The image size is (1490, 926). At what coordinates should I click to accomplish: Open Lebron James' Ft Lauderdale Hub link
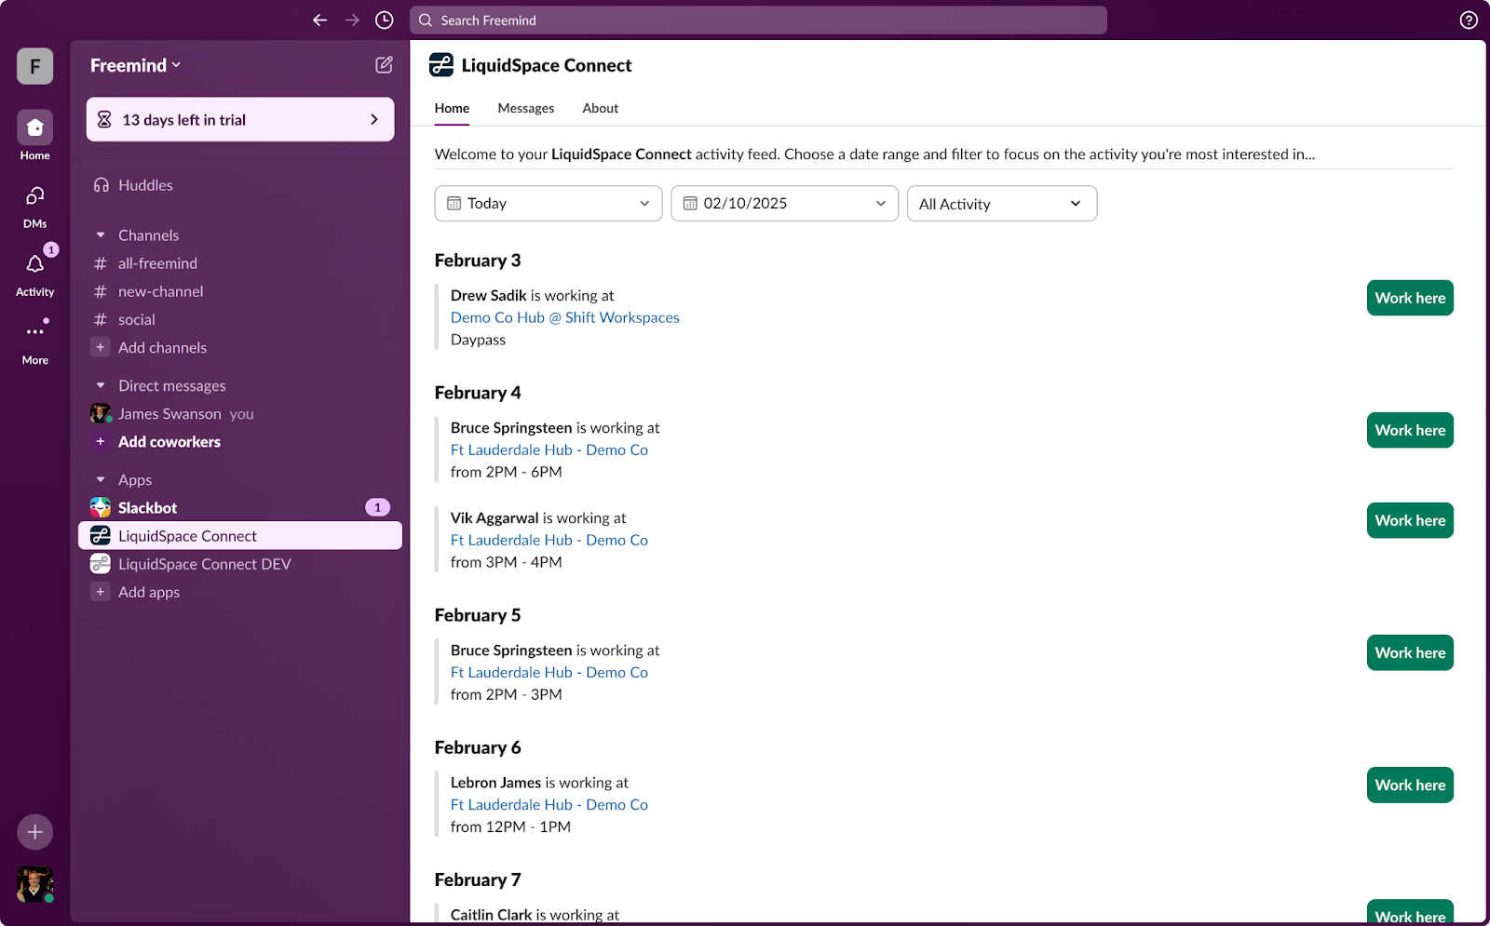[x=549, y=805]
